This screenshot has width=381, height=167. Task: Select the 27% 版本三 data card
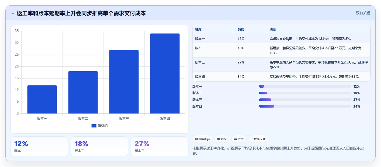(160, 146)
